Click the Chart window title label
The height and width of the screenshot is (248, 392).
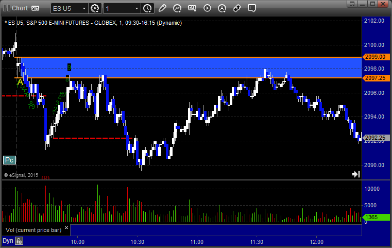coord(20,8)
